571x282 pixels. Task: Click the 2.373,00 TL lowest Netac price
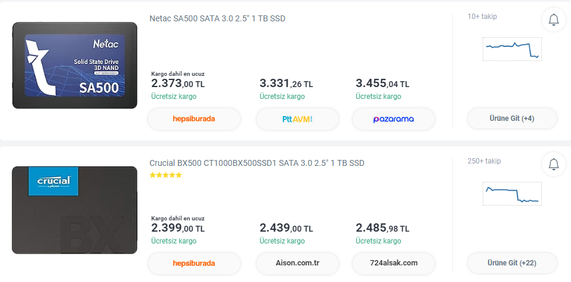[178, 84]
